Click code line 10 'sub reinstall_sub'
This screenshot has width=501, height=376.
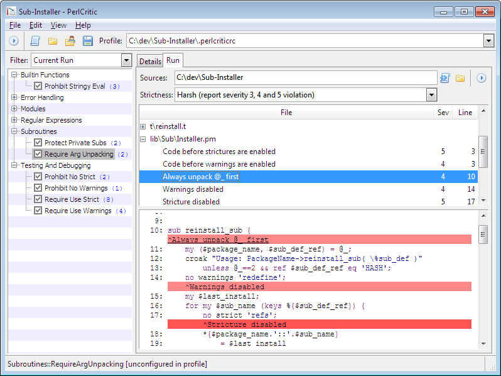[x=209, y=230]
